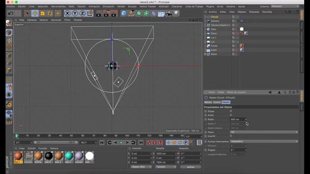Activate the Move tool
Screen dimensions: 310x174
35,14
